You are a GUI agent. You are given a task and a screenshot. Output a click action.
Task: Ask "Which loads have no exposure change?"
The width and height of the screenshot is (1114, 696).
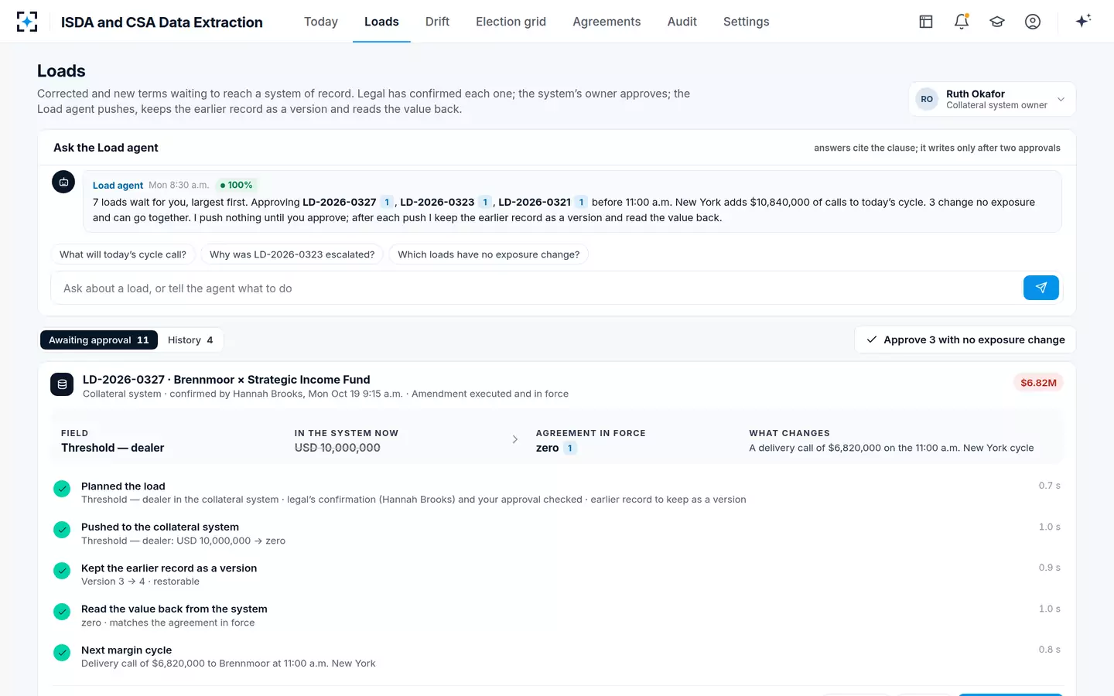(x=489, y=254)
